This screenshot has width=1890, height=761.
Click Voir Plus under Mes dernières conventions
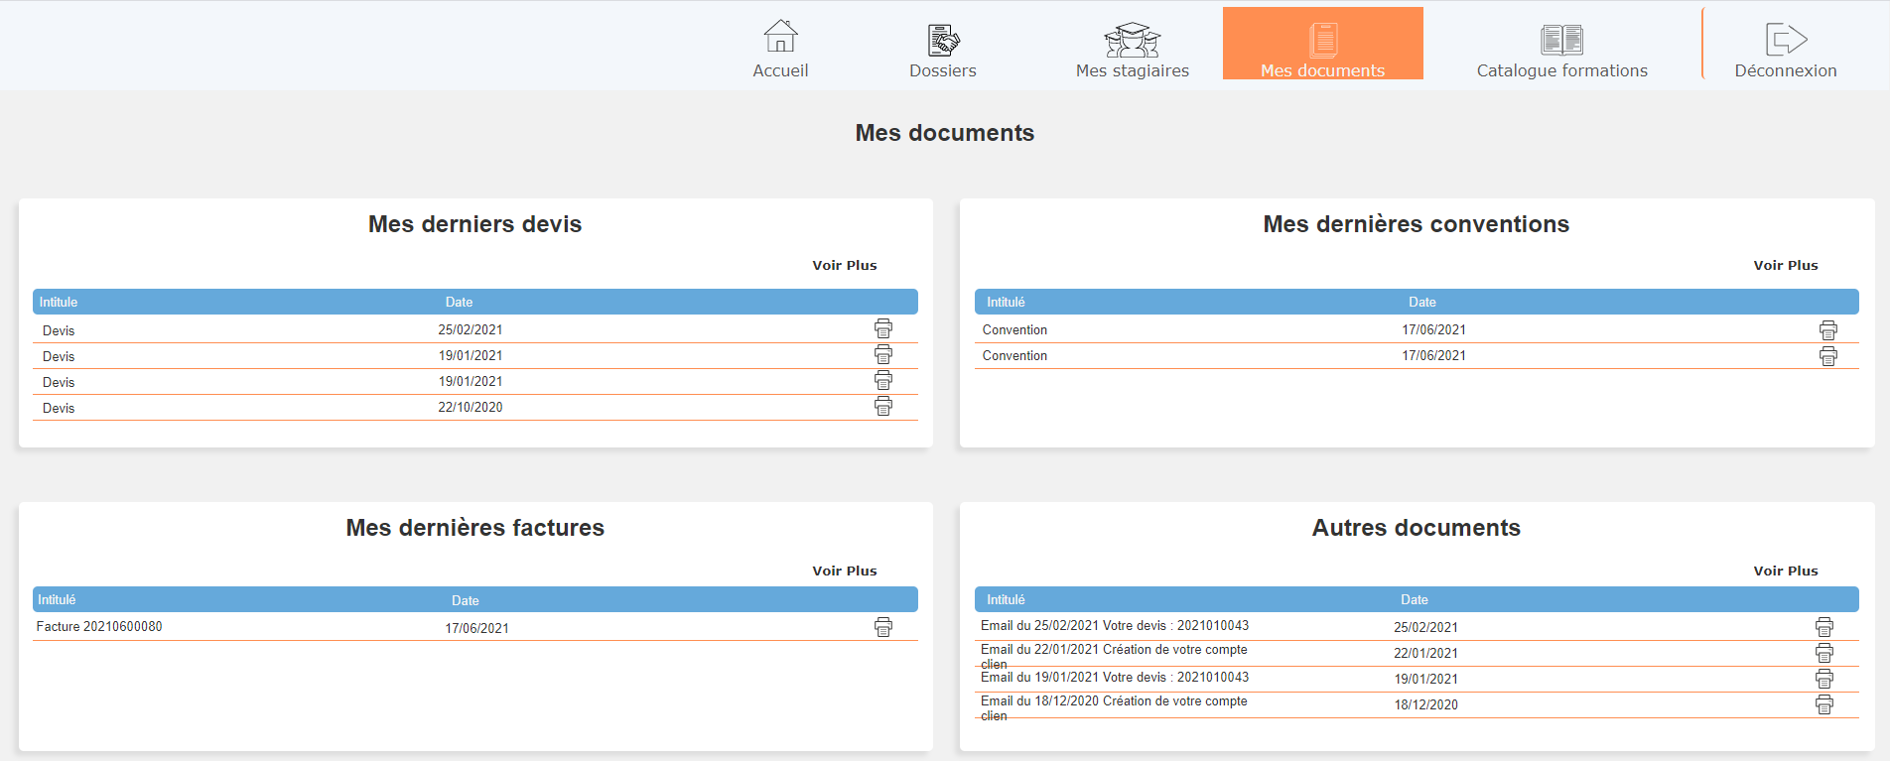[1785, 265]
